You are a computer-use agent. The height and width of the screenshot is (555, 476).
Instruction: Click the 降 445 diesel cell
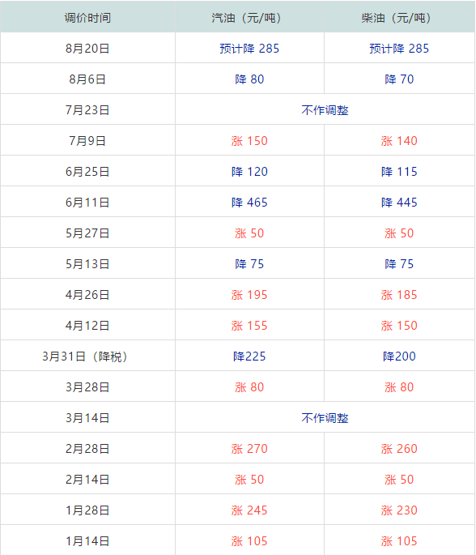point(399,203)
